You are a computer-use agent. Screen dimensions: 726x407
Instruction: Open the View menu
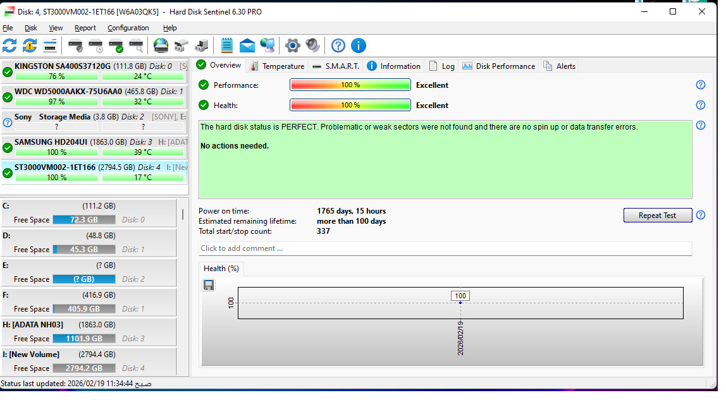[56, 28]
